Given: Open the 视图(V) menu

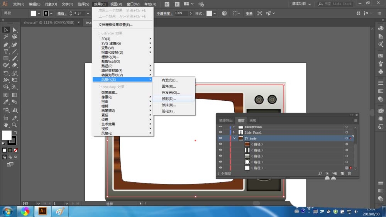Looking at the screenshot, I should pos(116,4).
